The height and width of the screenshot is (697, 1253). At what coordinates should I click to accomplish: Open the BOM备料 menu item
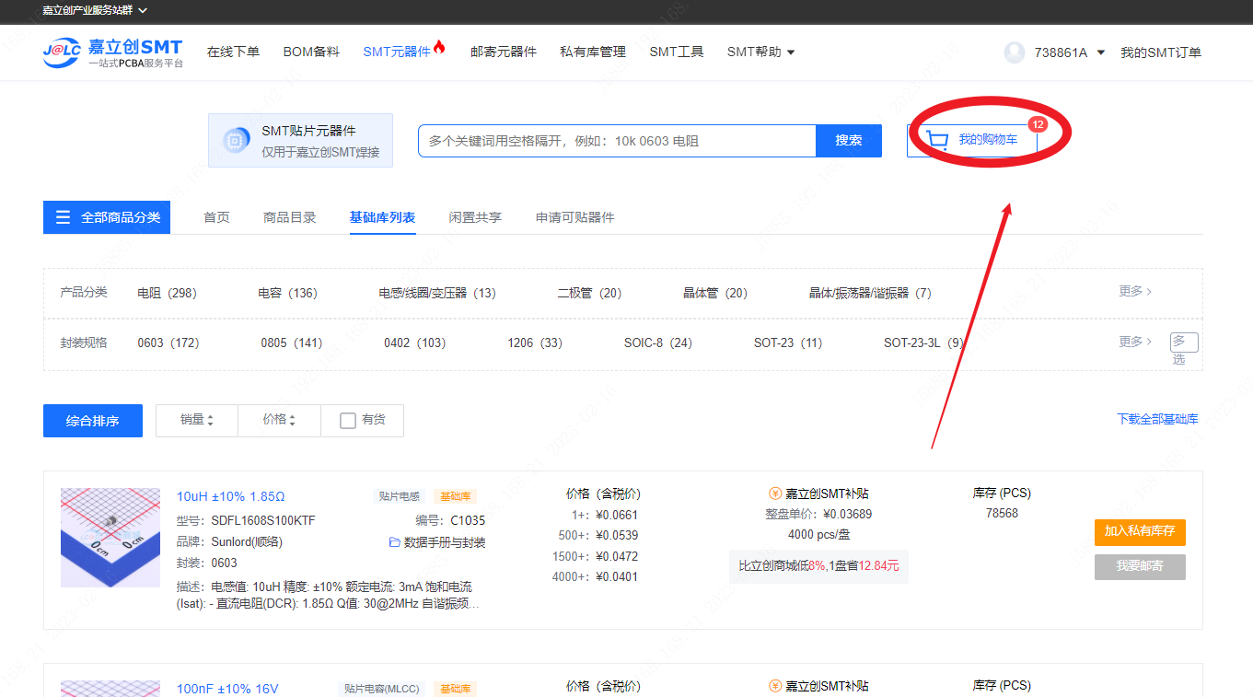311,52
